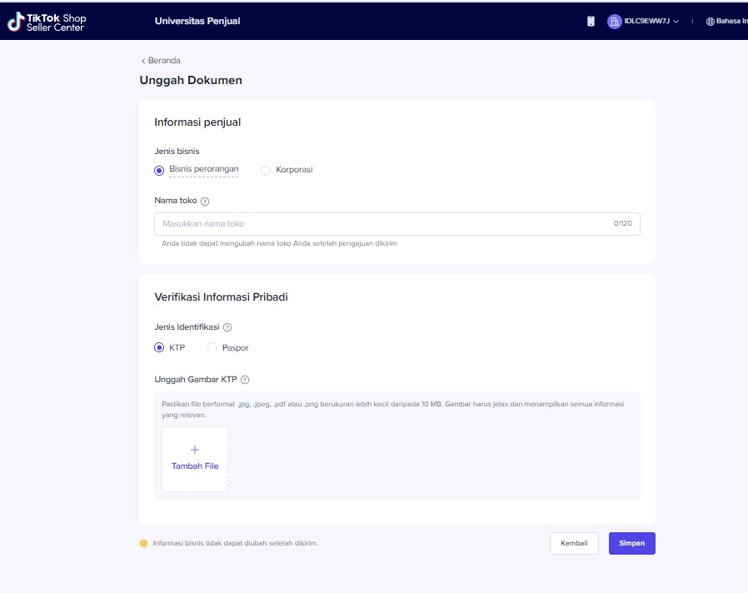Image resolution: width=748 pixels, height=593 pixels.
Task: Click help icon beside Unggah Gambar KTP
Action: [x=245, y=380]
